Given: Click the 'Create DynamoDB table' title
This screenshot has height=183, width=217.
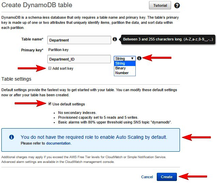Looking at the screenshot, I should point(37,5).
